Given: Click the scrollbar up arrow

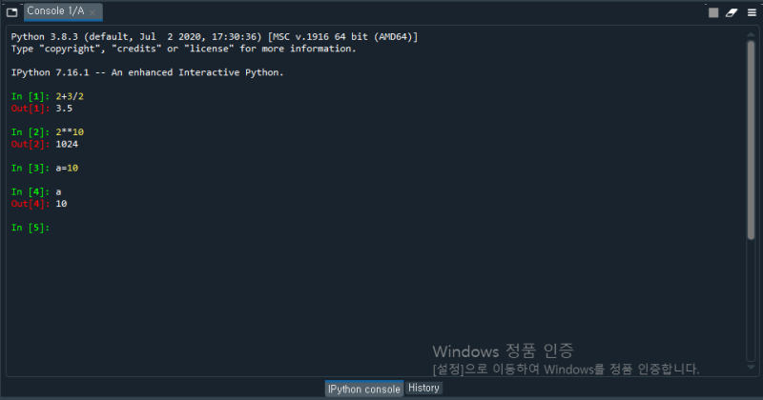Looking at the screenshot, I should 751,35.
